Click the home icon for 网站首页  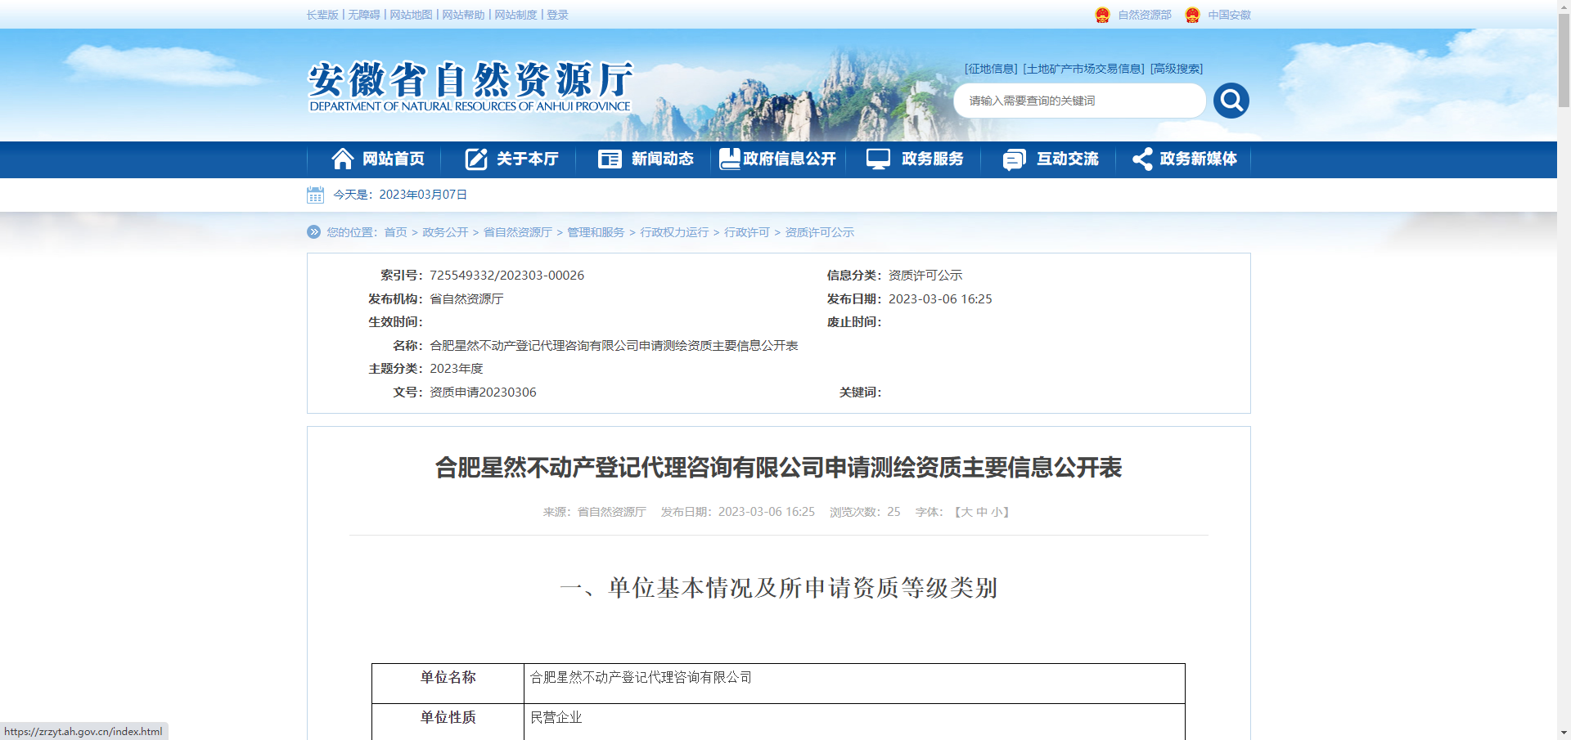342,159
